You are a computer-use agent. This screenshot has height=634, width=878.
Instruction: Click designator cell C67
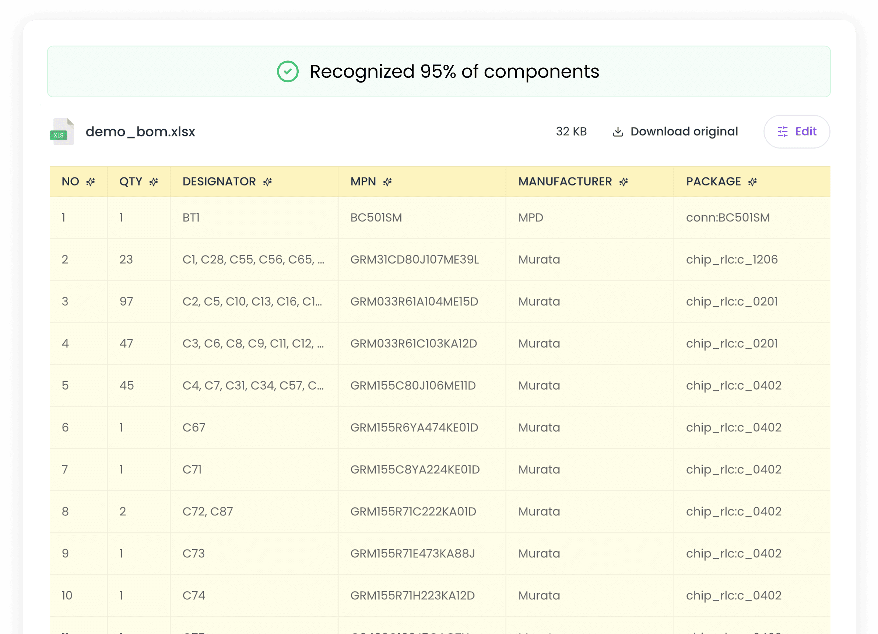[x=254, y=428]
